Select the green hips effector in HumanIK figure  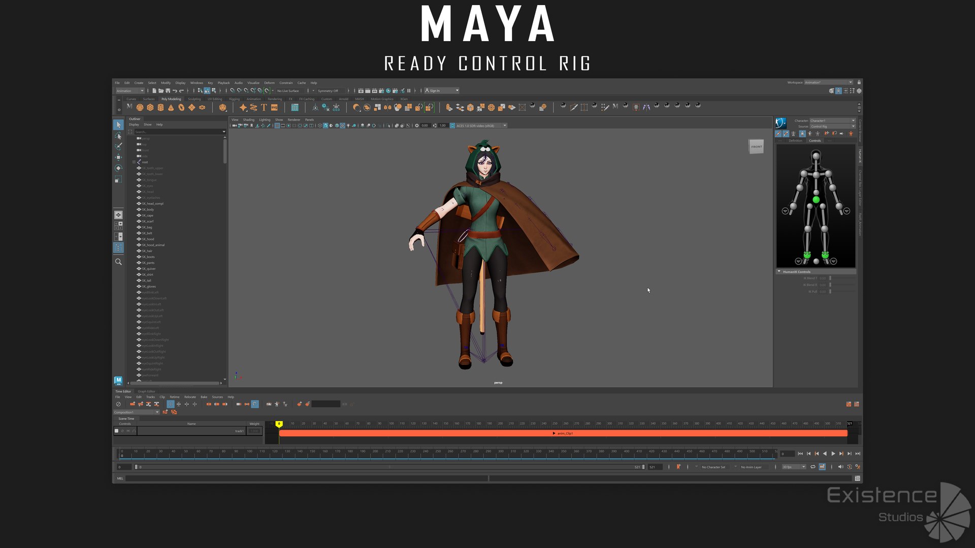click(x=816, y=200)
